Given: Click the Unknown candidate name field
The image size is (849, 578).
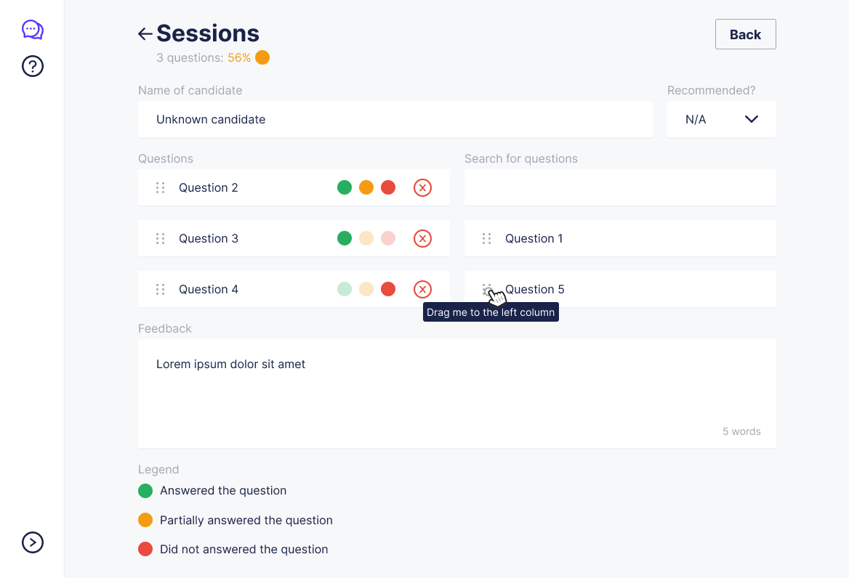Looking at the screenshot, I should (x=395, y=119).
